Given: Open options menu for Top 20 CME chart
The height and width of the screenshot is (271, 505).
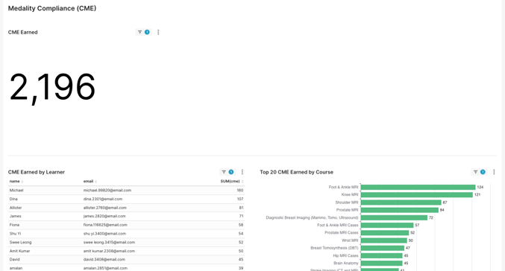Looking at the screenshot, I should pos(494,172).
